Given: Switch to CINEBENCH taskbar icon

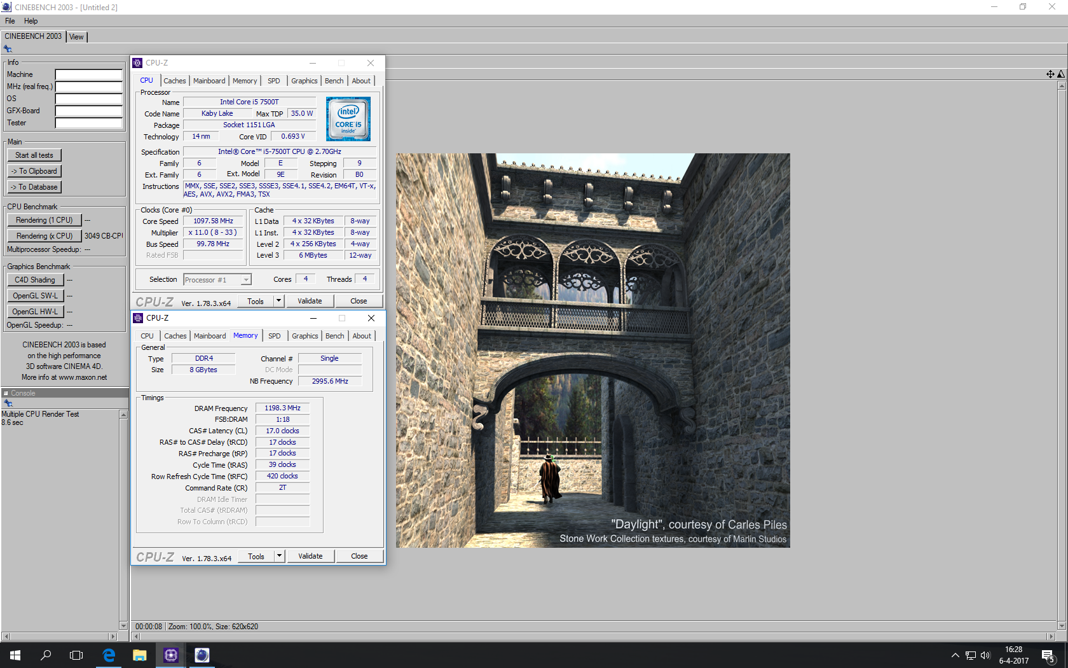Looking at the screenshot, I should tap(202, 655).
